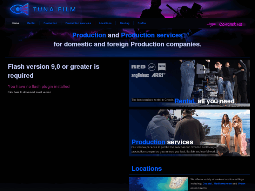Click the 'Production services' banner title
Viewport: 255px width, 191px height.
click(162, 142)
